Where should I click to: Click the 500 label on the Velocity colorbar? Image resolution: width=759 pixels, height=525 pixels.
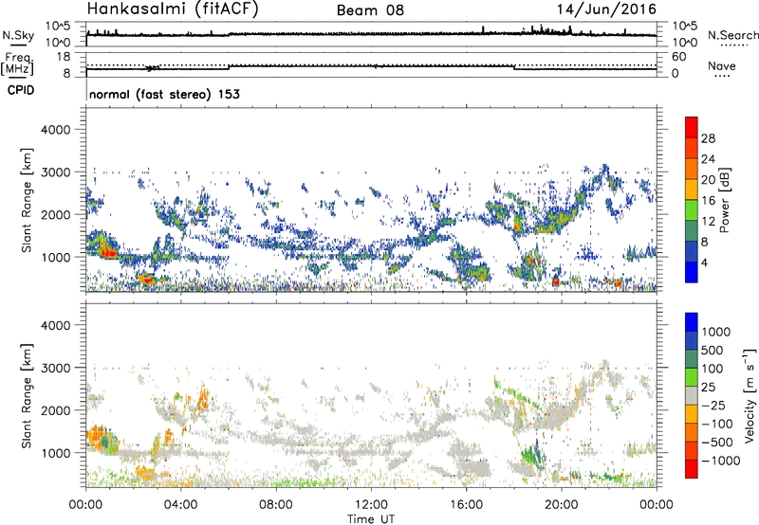tap(713, 350)
